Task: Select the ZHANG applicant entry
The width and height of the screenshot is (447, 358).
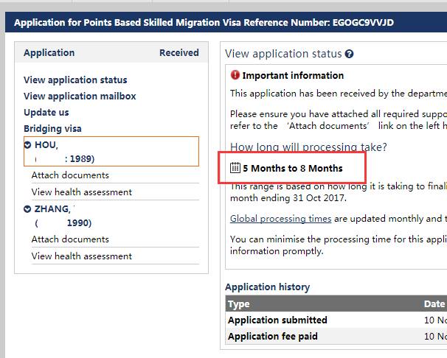Action: pos(111,216)
